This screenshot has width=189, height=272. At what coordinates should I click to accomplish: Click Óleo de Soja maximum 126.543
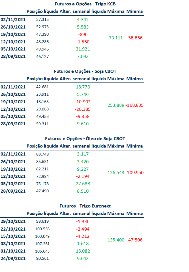click(116, 172)
